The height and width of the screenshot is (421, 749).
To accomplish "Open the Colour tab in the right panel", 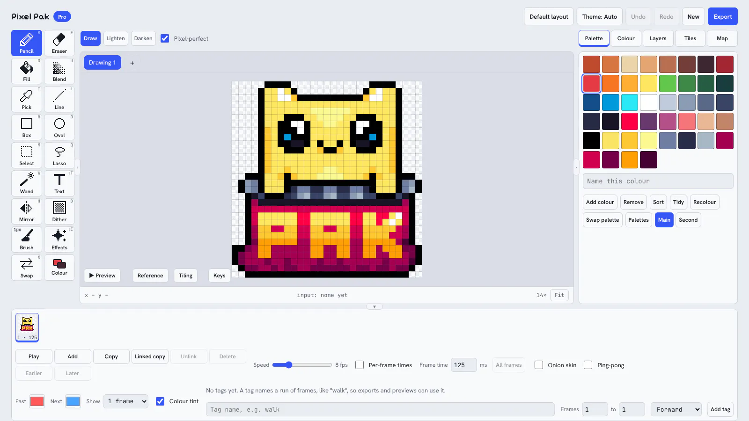I will [626, 38].
